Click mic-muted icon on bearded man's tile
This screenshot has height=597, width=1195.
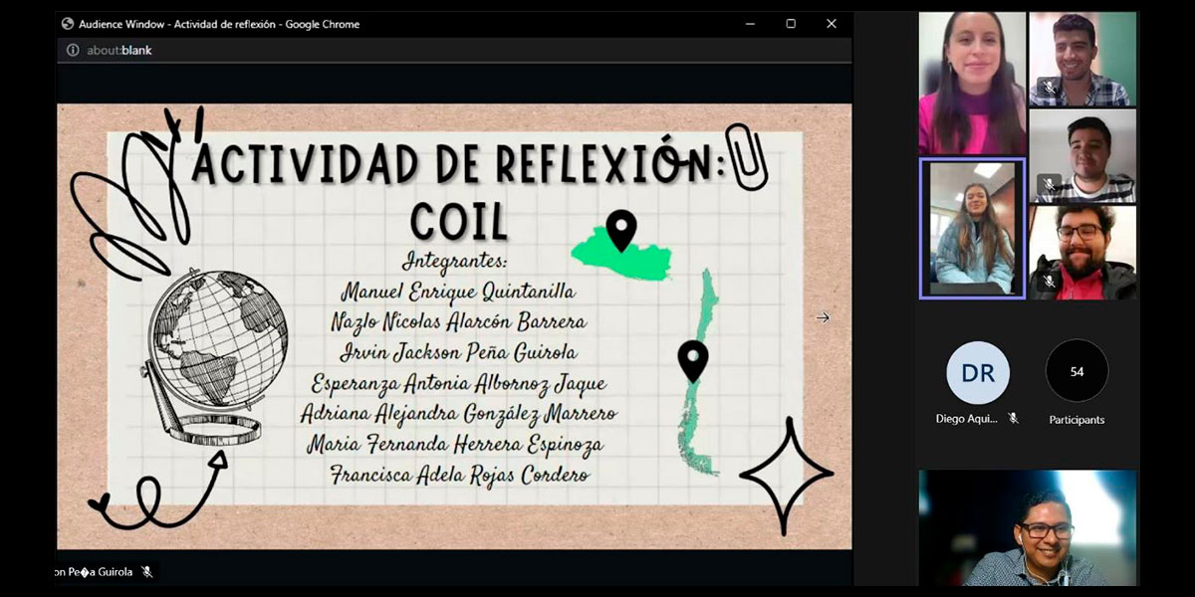pyautogui.click(x=1049, y=283)
